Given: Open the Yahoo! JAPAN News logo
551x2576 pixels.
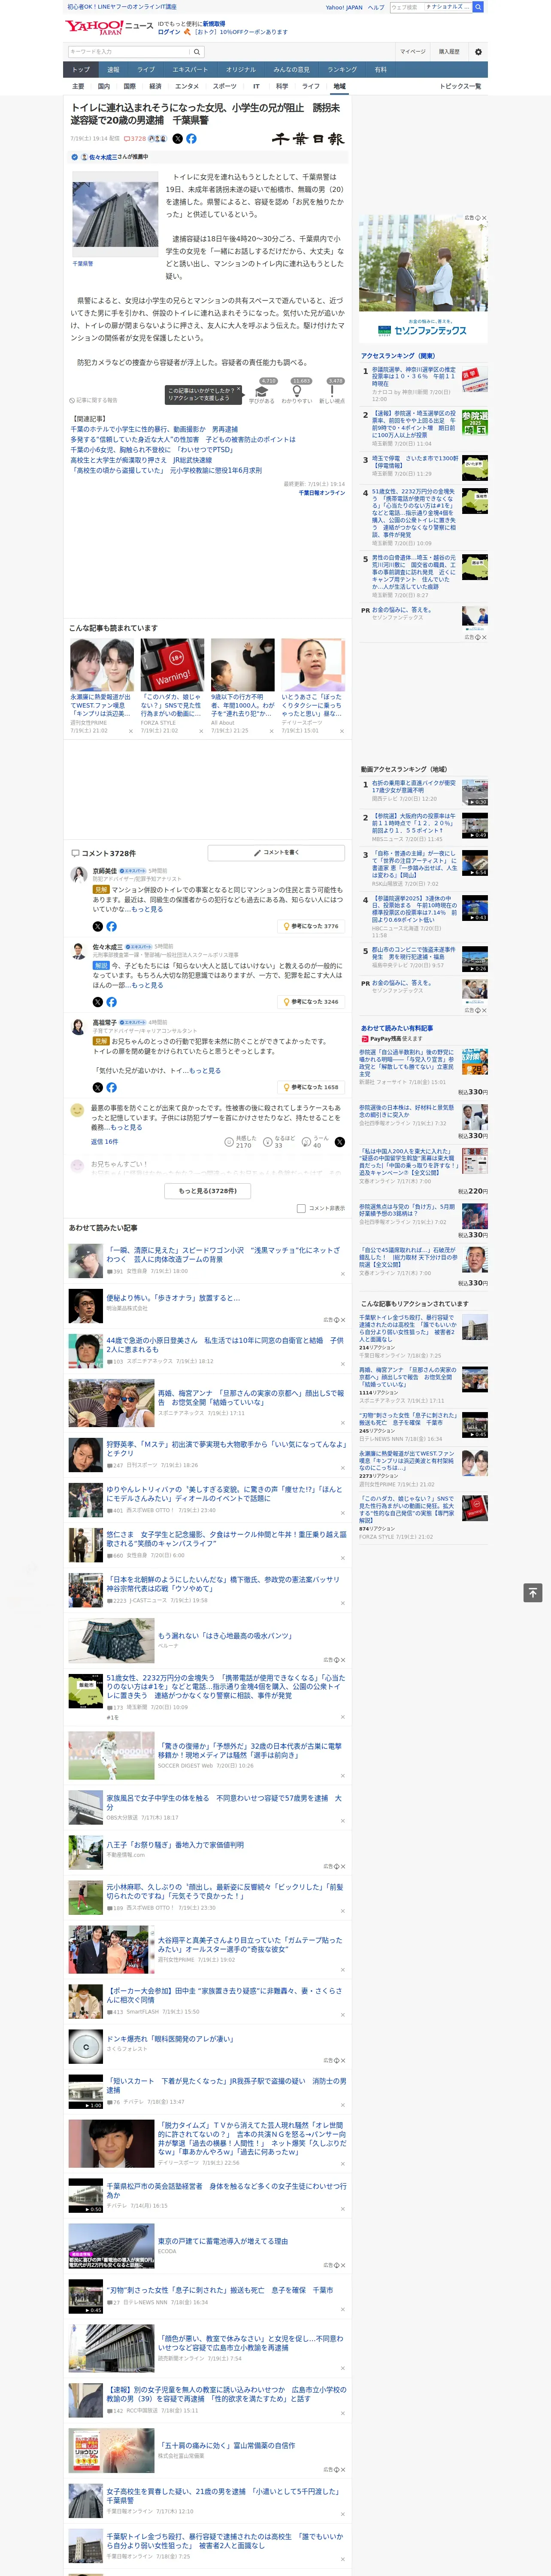Looking at the screenshot, I should [x=109, y=27].
